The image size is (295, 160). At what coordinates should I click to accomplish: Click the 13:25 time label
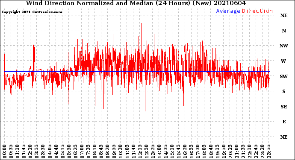pos(153,151)
